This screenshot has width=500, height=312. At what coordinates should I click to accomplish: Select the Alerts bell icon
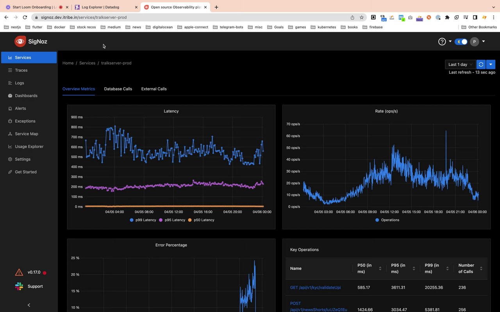click(10, 108)
